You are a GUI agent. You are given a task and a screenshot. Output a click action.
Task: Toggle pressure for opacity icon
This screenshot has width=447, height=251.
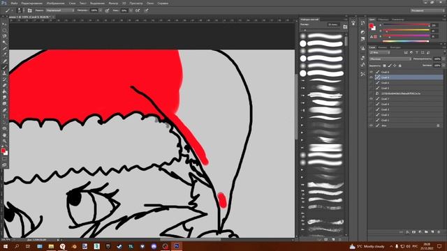[107, 10]
